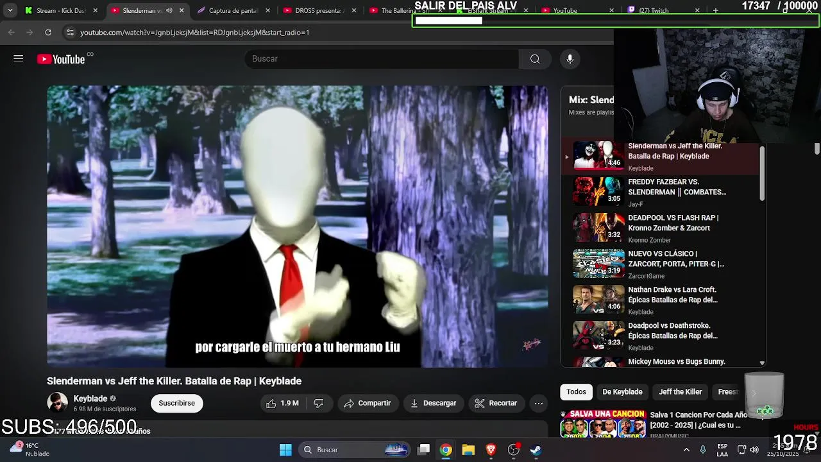The image size is (821, 462).
Task: Select Mickey Mouse vs Bugs Bunny title
Action: (x=677, y=361)
